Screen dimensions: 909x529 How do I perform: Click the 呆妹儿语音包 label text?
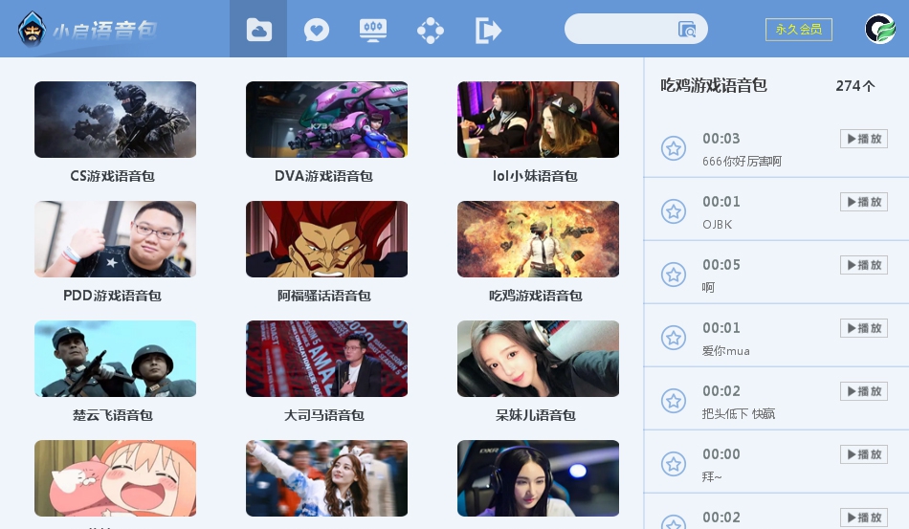coord(536,415)
